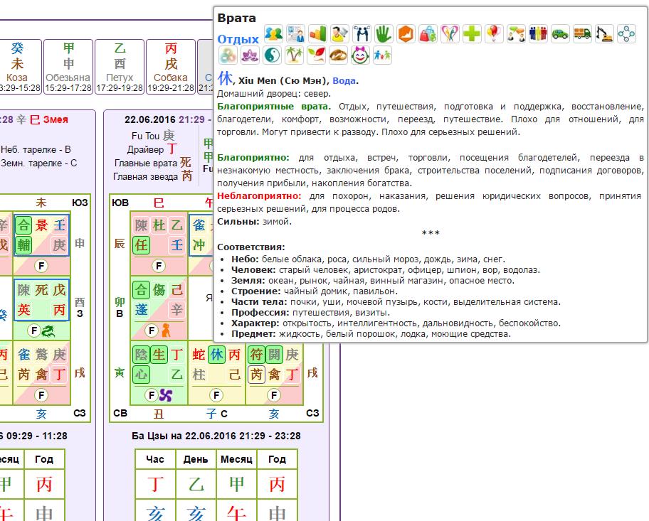Click the red 蛇 deity in chart
Image resolution: width=649 pixels, height=521 pixels.
pyautogui.click(x=199, y=355)
